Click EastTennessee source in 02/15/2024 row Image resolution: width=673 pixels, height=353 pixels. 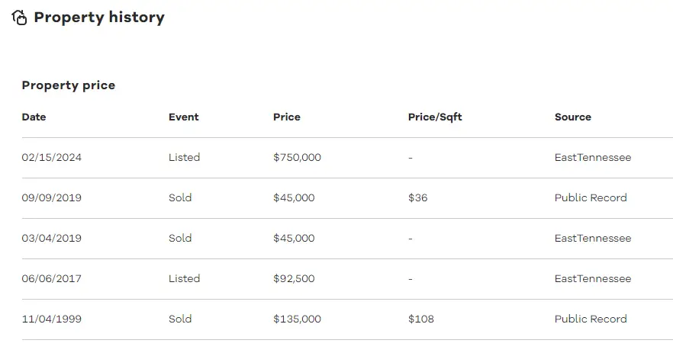coord(593,157)
